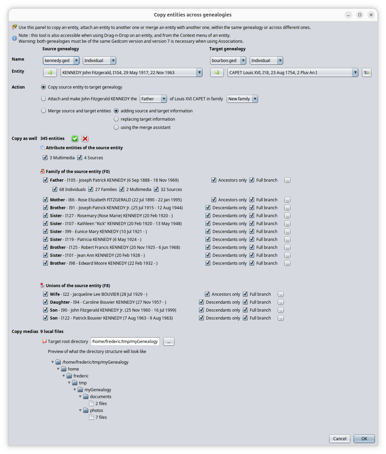Click the 123 numbering icon beside target entity
The height and width of the screenshot is (454, 386).
[367, 73]
